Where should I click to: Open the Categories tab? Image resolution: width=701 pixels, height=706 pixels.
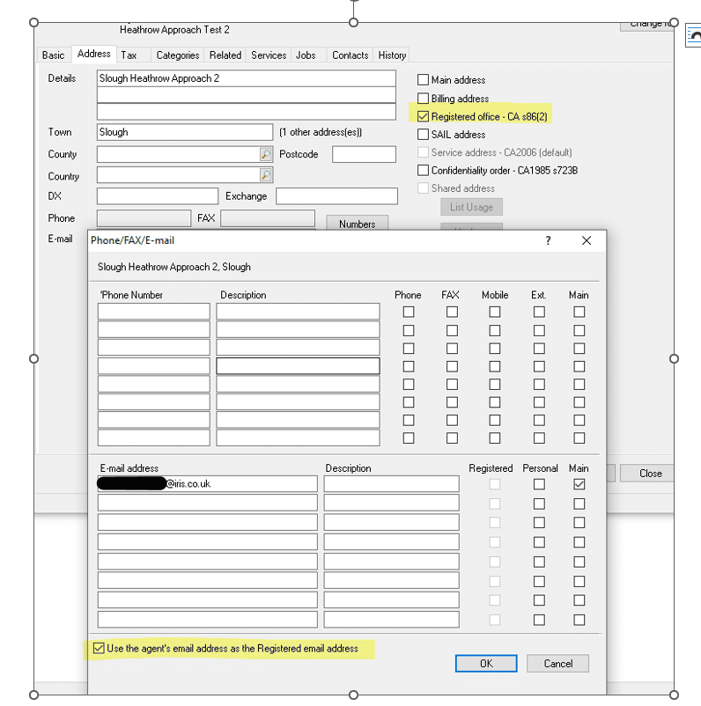point(178,55)
